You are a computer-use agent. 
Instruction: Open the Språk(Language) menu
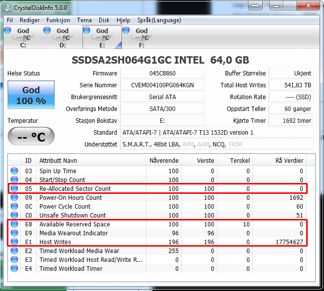[159, 20]
